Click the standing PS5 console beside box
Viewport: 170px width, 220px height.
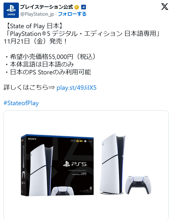coord(112,164)
